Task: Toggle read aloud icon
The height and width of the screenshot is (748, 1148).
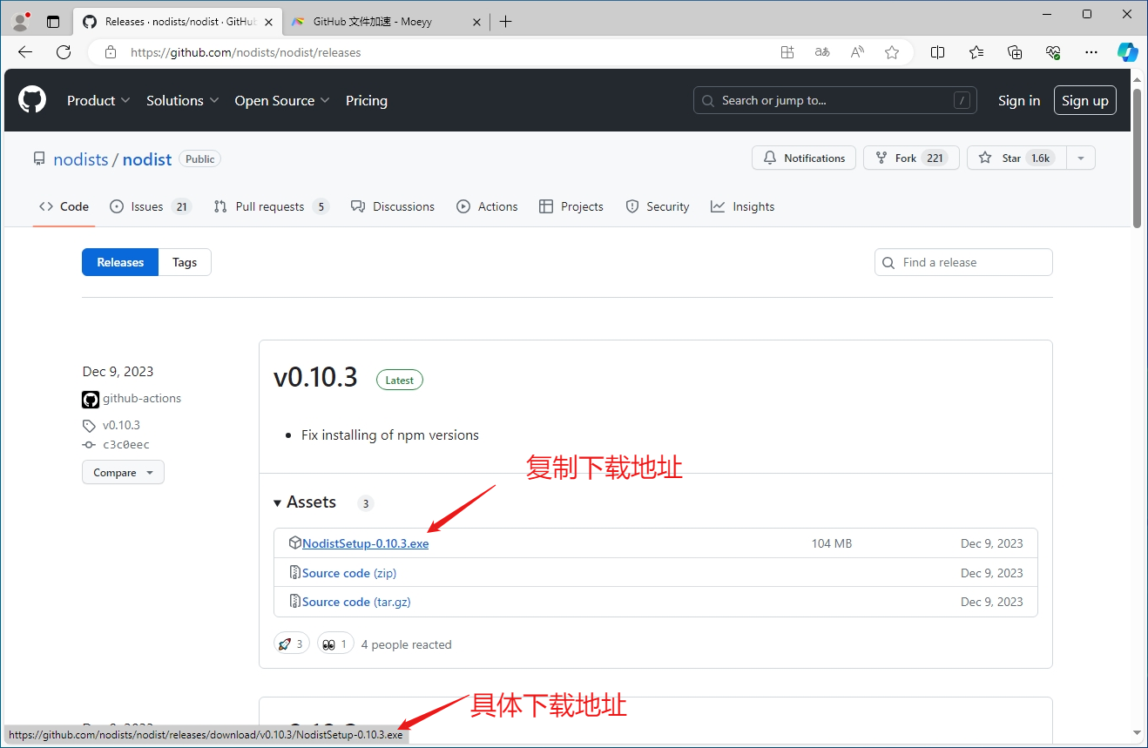Action: coord(857,52)
